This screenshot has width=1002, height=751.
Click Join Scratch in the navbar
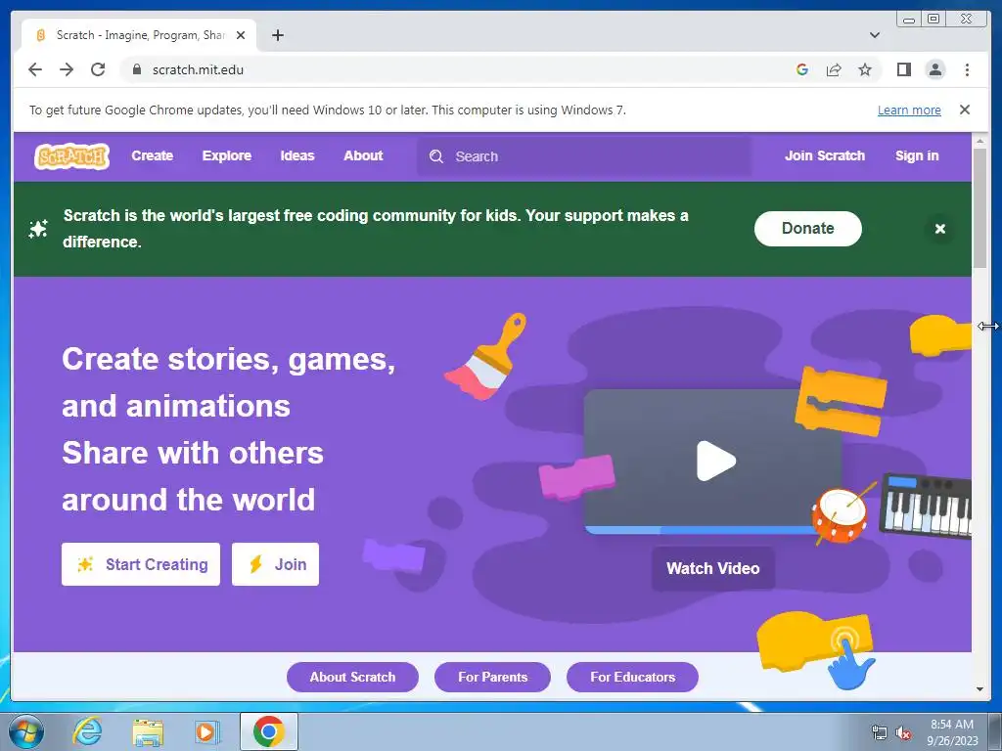pyautogui.click(x=824, y=155)
